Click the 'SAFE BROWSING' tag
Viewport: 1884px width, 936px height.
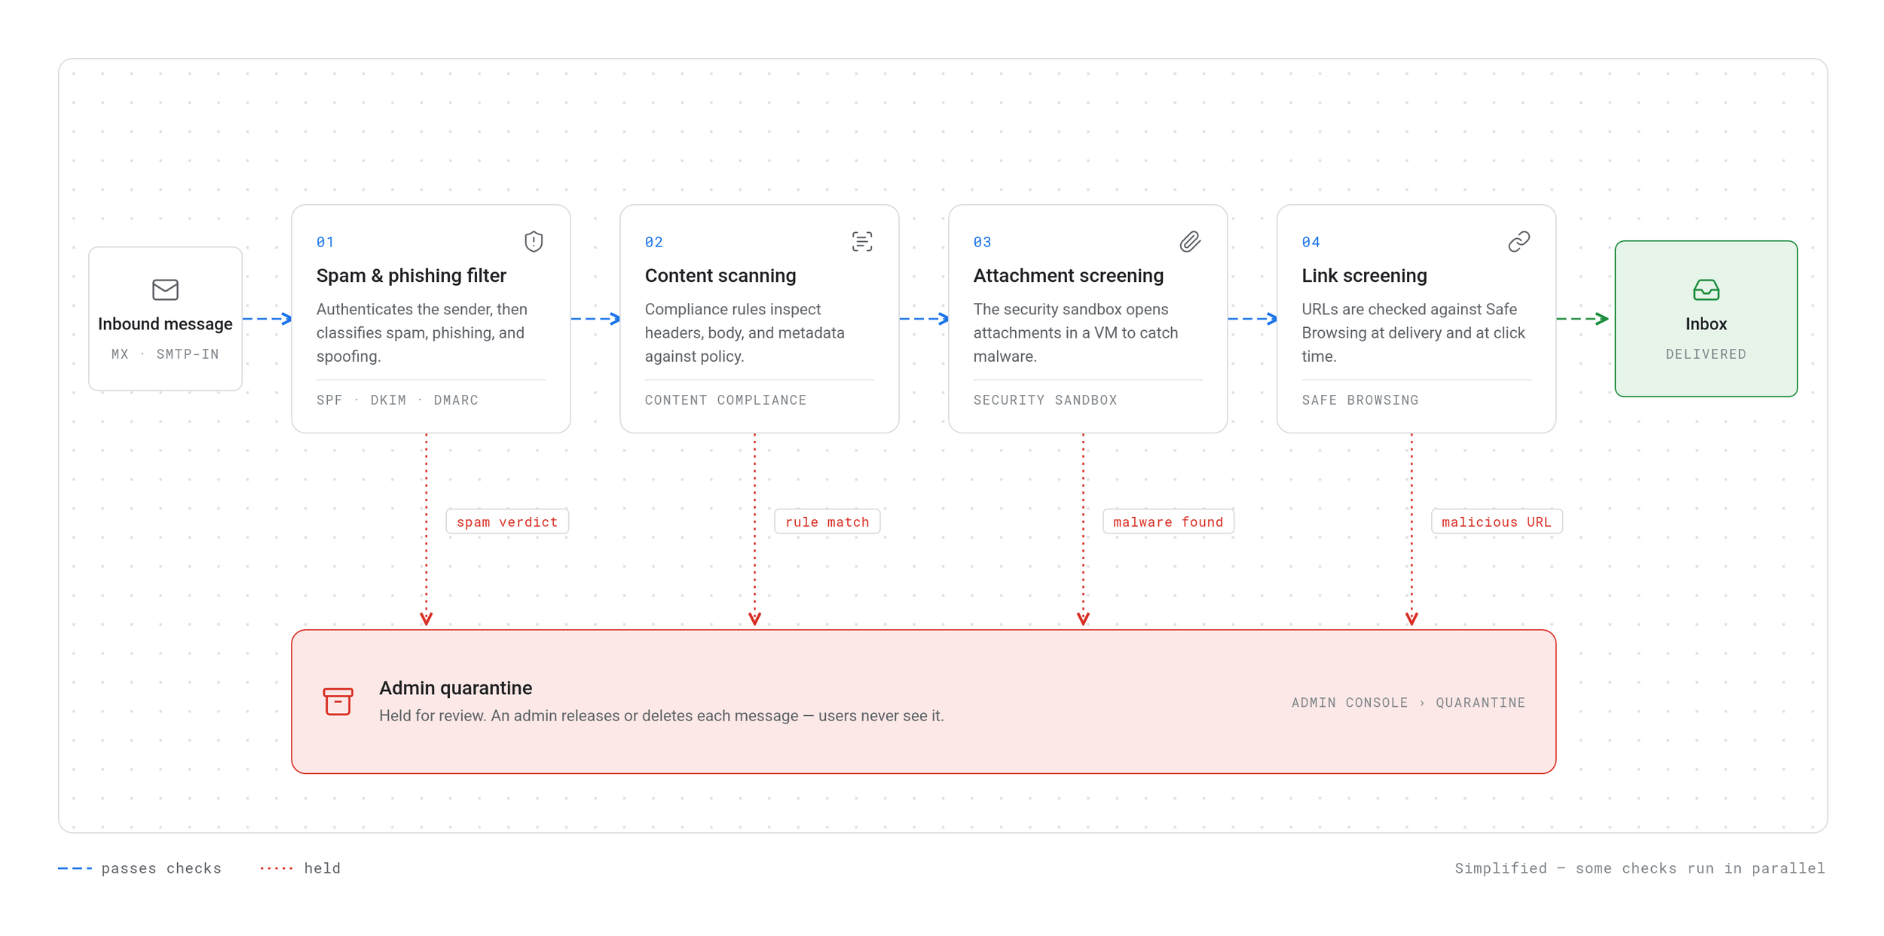click(1360, 400)
